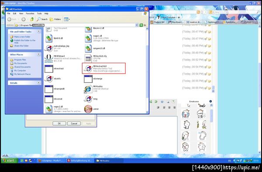Open My Network Places link

[x=21, y=74]
